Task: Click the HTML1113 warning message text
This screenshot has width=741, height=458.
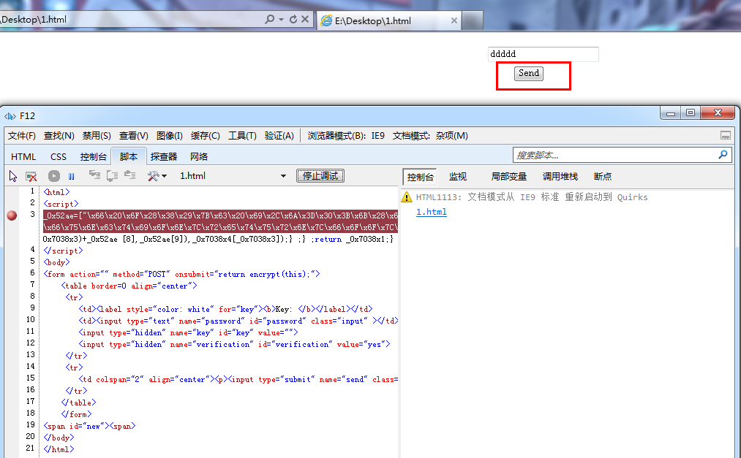Action: tap(532, 197)
